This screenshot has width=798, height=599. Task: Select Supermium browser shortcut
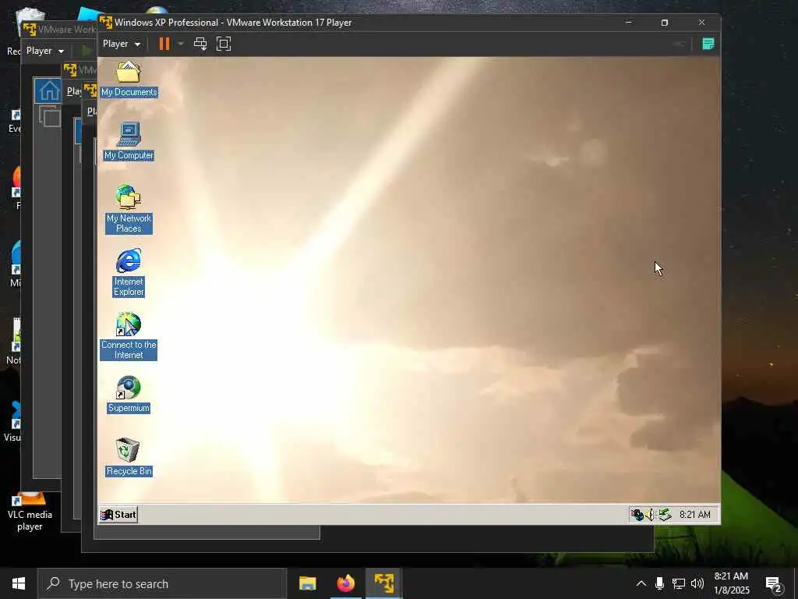coord(129,395)
